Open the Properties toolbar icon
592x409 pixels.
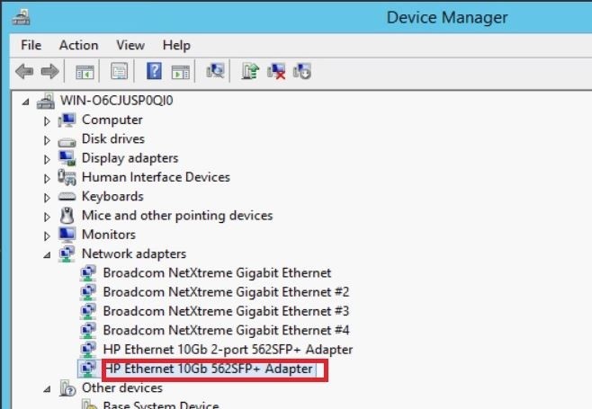tap(120, 71)
